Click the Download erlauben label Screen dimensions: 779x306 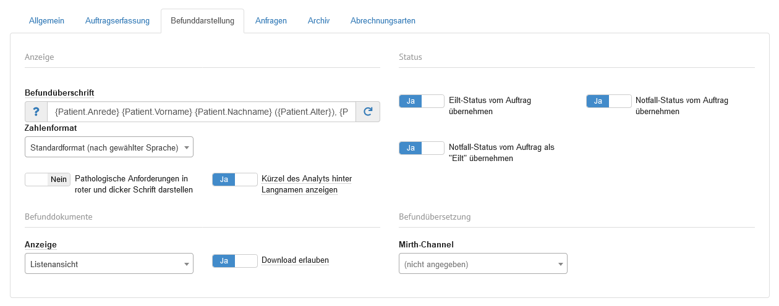(x=295, y=260)
